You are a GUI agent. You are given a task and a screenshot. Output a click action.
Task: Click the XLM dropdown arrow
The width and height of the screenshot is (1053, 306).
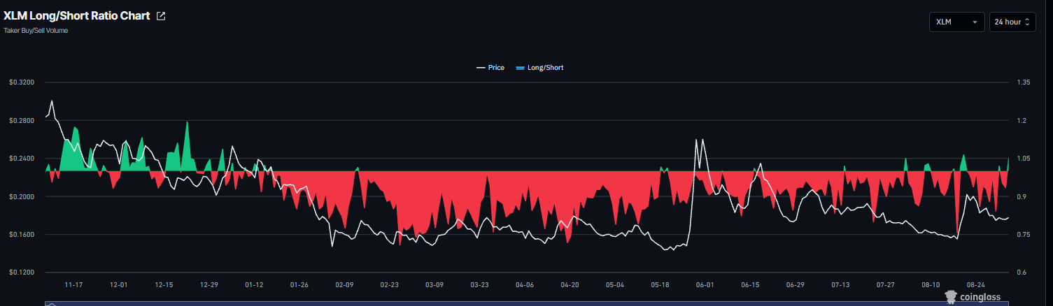click(x=975, y=22)
